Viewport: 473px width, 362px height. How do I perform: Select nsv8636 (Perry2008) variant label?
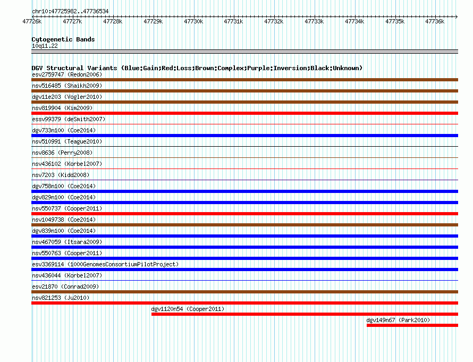(x=62, y=153)
